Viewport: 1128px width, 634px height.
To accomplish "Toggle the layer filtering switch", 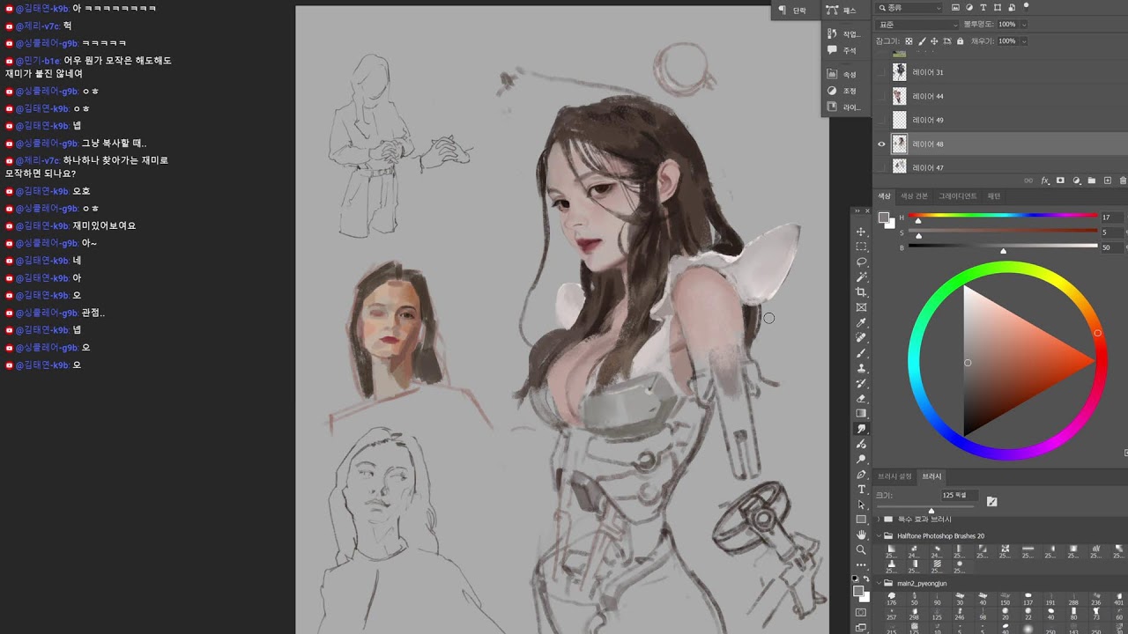I will [x=1026, y=6].
